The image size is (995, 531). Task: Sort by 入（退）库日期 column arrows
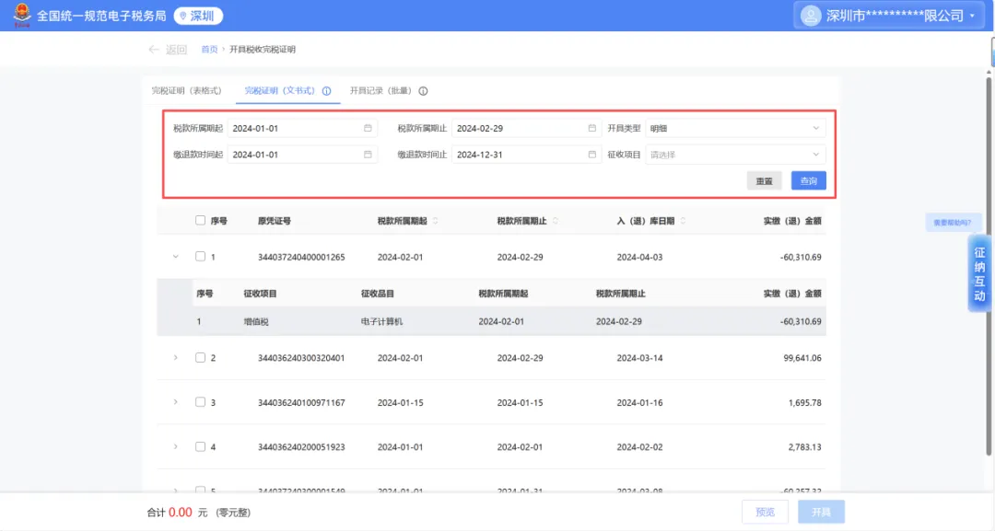683,221
